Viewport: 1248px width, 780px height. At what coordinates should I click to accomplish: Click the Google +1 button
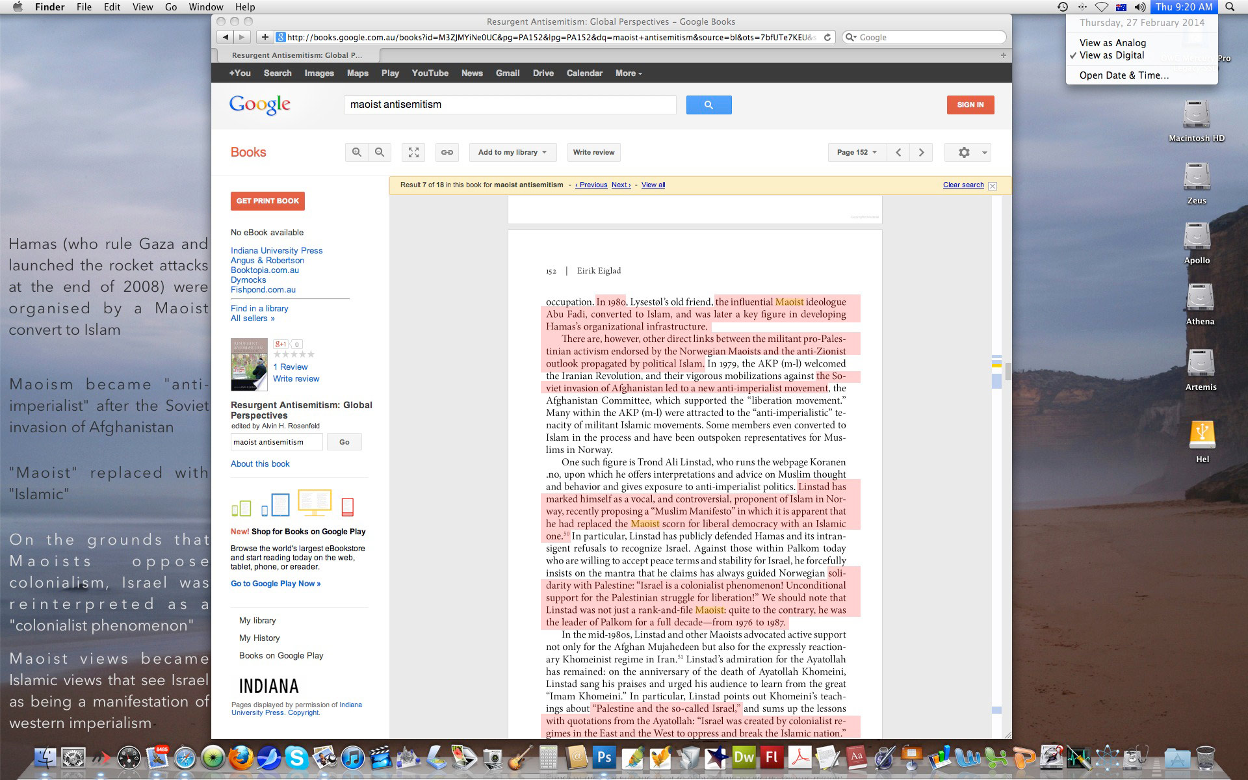pyautogui.click(x=280, y=344)
